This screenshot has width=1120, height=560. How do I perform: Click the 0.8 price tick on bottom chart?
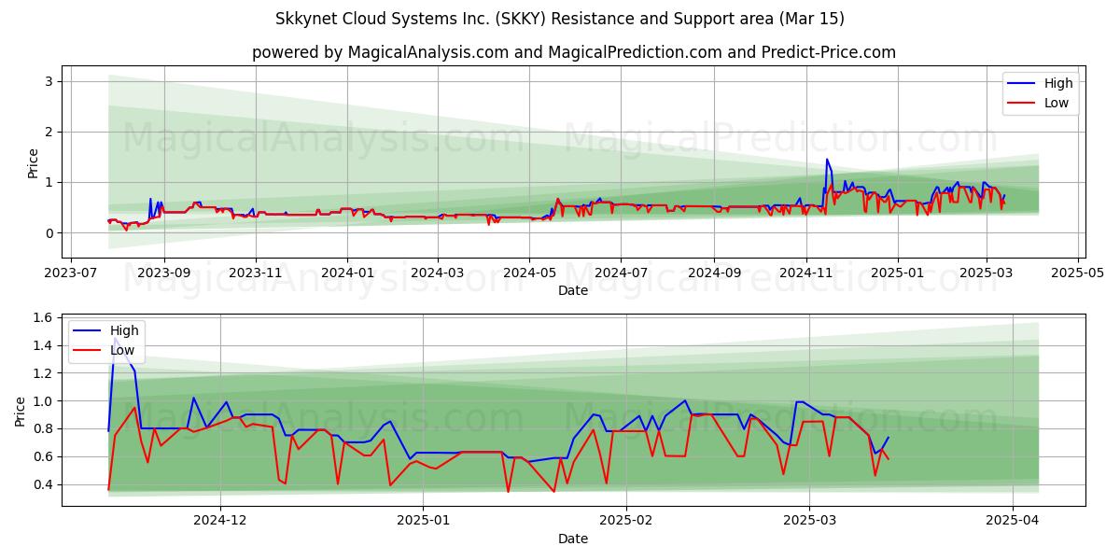(44, 429)
